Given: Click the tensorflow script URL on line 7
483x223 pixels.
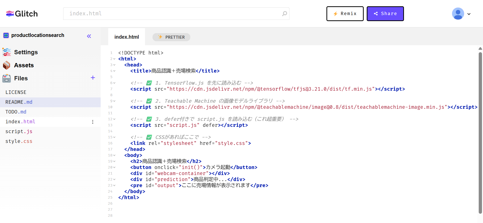Looking at the screenshot, I should [271, 89].
